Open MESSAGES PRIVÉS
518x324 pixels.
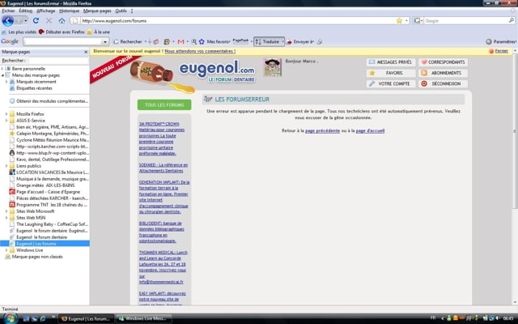(x=391, y=62)
